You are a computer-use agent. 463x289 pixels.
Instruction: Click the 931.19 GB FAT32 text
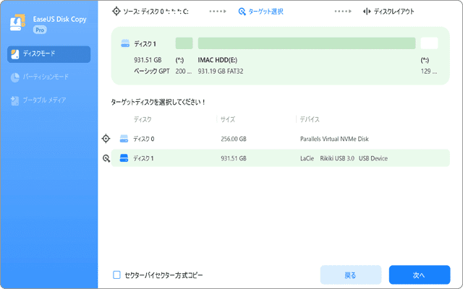(x=221, y=72)
